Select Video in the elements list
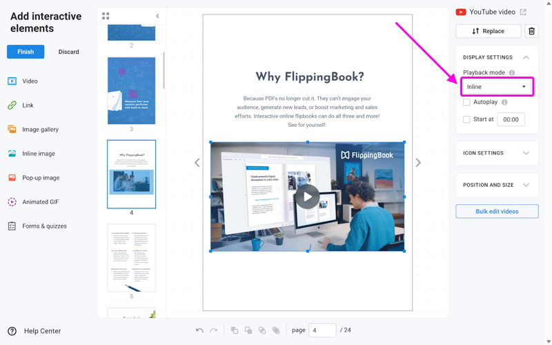This screenshot has width=552, height=345. [30, 81]
